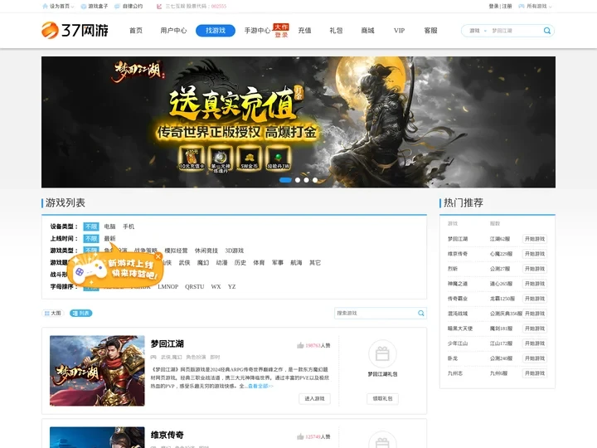Click the game controller popup banner
This screenshot has width=597, height=448.
tap(114, 270)
